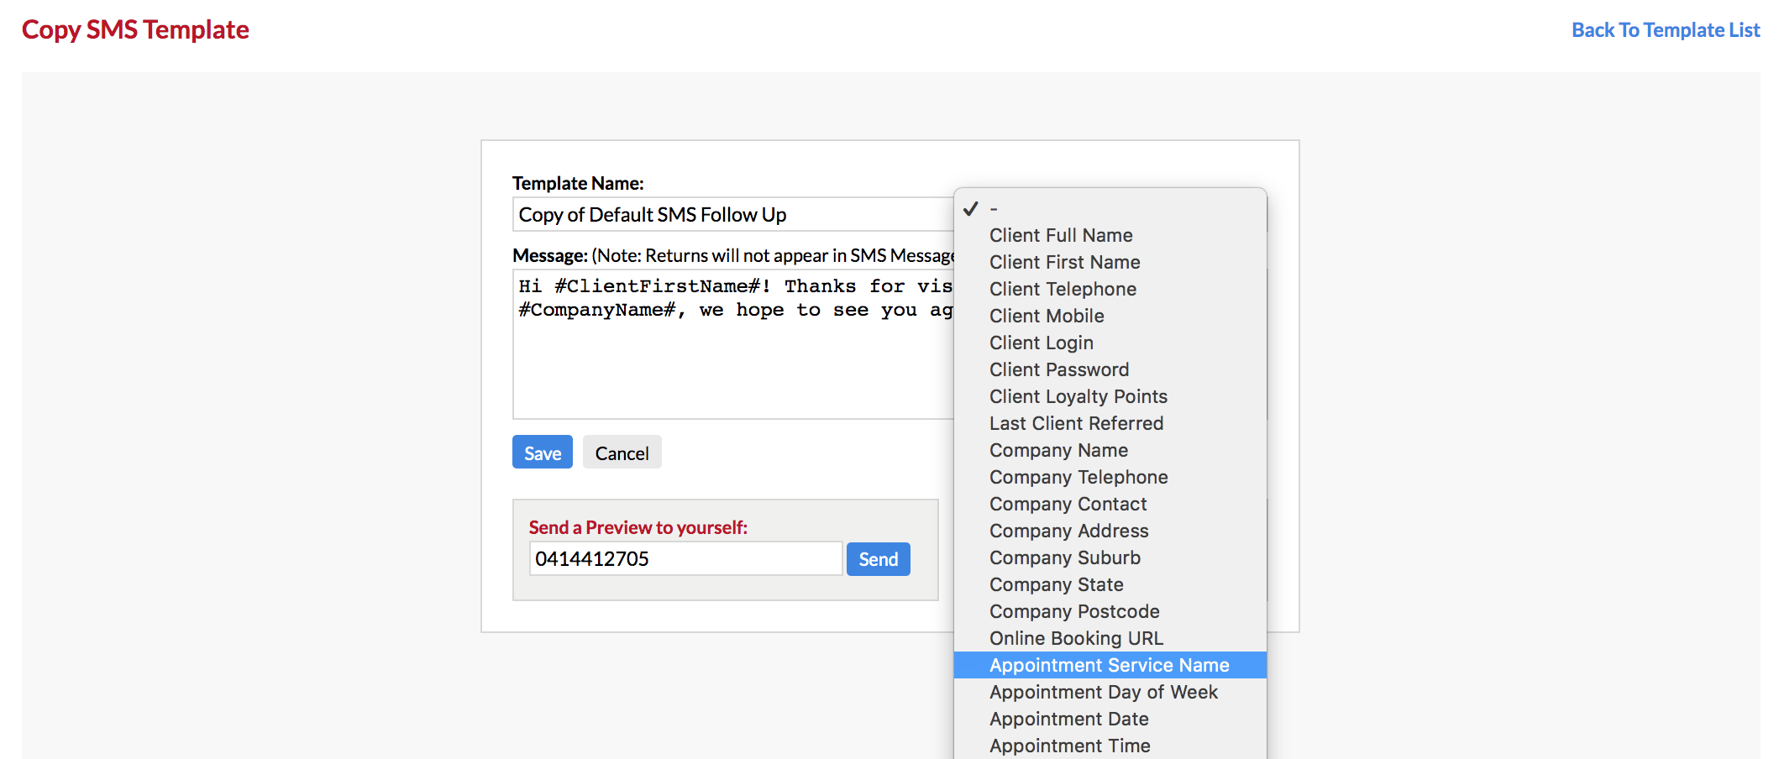1779x759 pixels.
Task: Choose Client Full Name from the list
Action: coord(1061,235)
